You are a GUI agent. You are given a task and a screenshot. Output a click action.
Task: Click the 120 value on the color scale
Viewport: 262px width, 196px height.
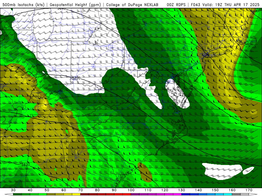click(x=165, y=190)
